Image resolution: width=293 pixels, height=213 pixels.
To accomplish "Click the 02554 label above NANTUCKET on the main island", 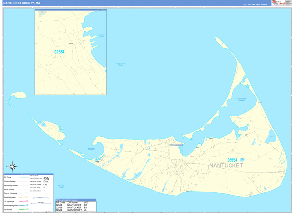I will tap(232, 160).
